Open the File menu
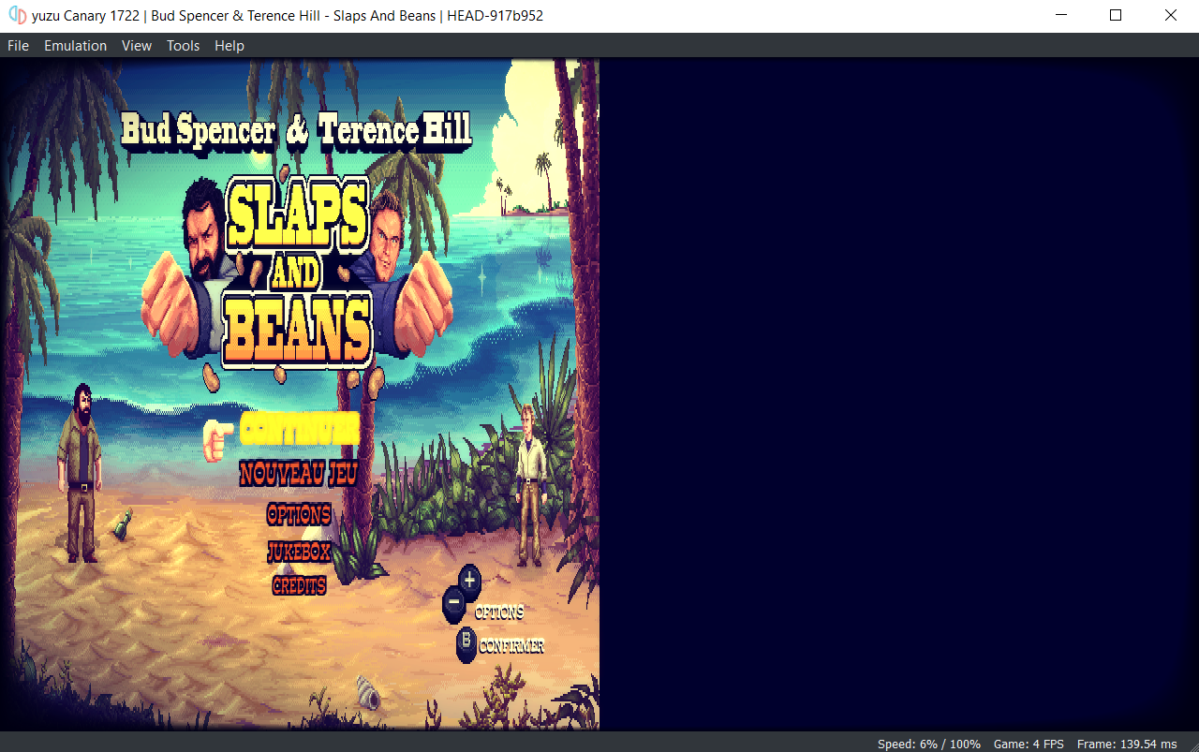 [18, 46]
